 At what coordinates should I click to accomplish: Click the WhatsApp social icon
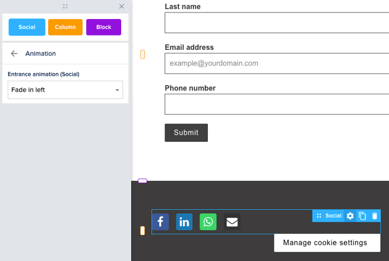click(x=208, y=222)
